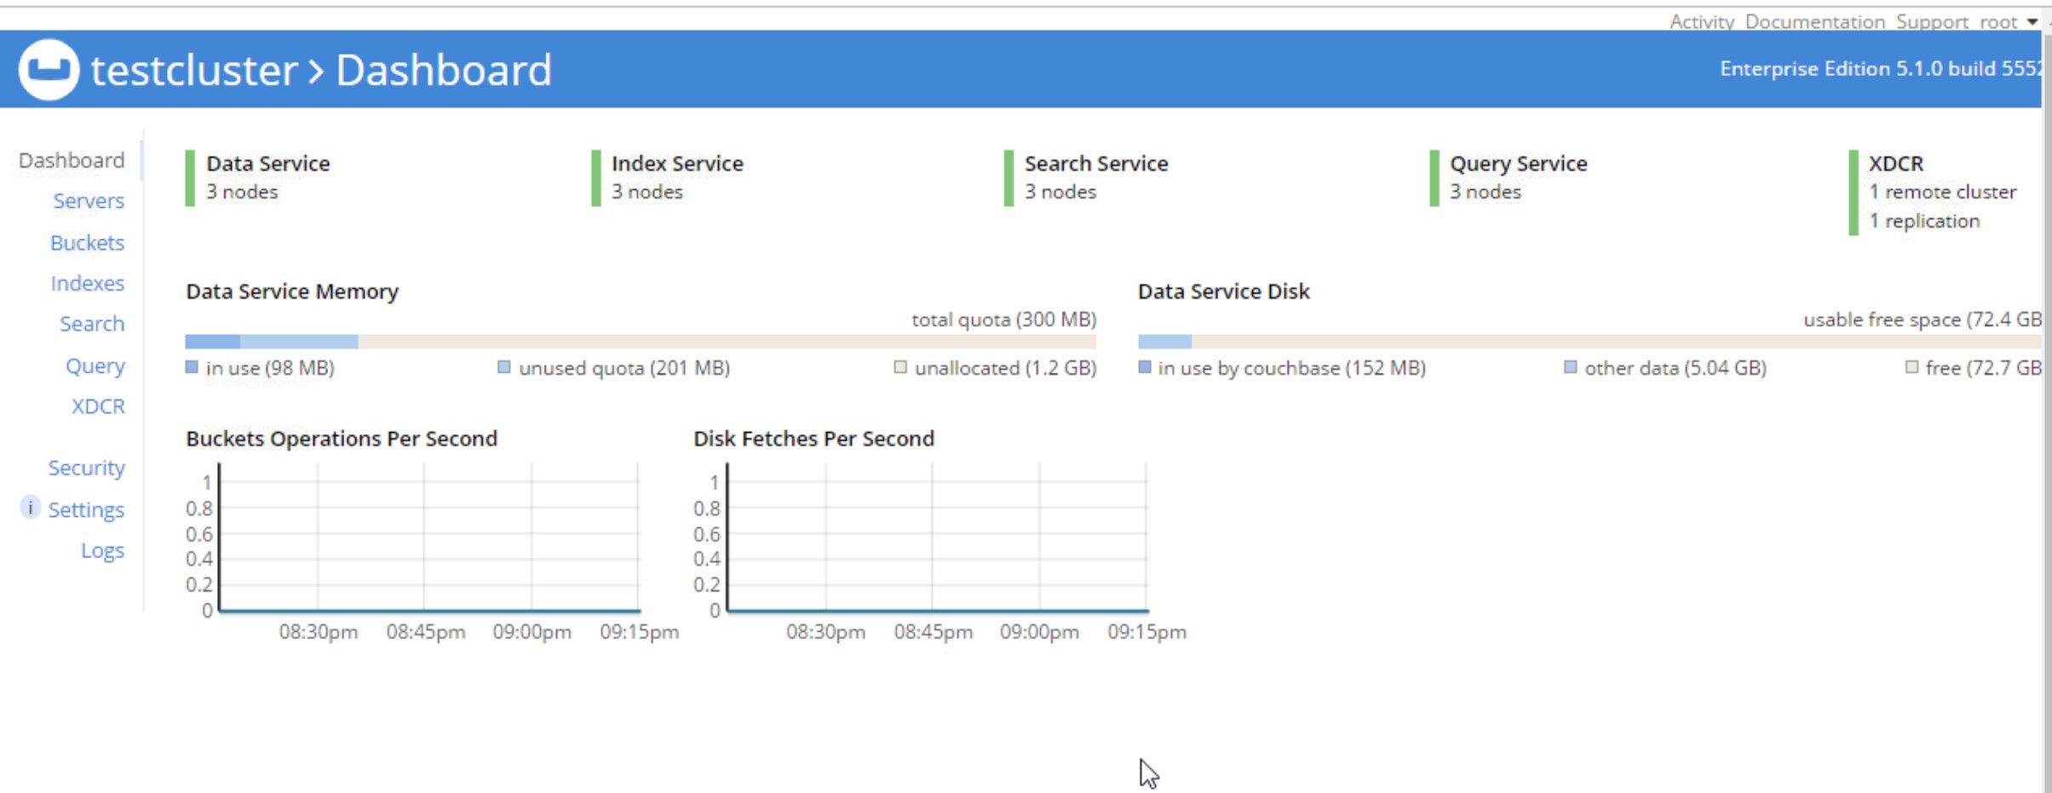Open the Security page
Viewport: 2052px width, 793px height.
coord(86,468)
